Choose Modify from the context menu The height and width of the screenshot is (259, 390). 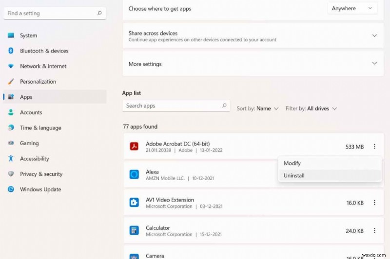click(x=330, y=163)
